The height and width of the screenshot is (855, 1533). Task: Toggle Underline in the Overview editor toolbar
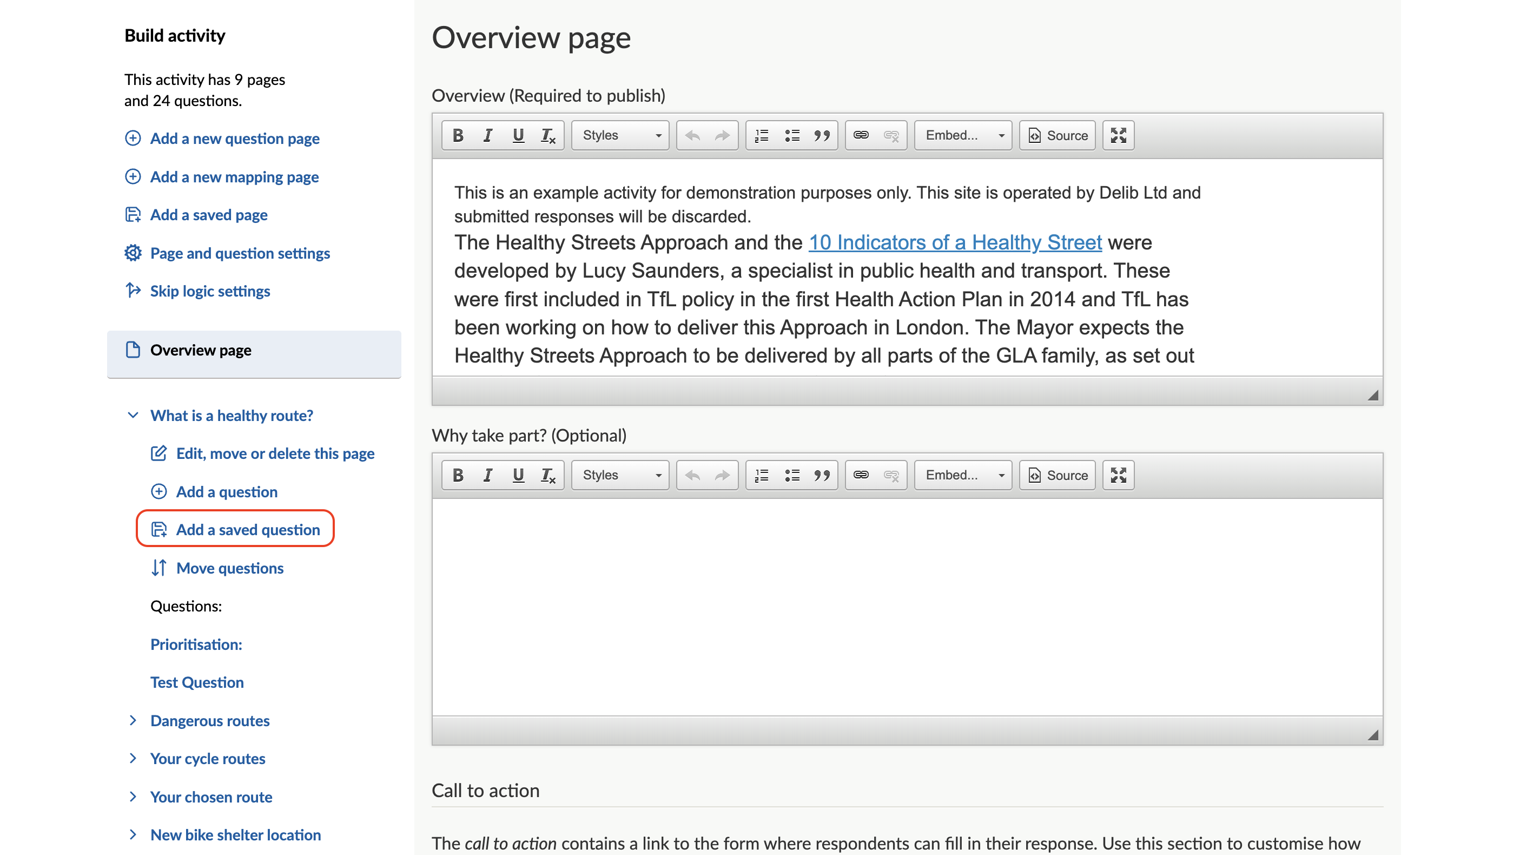(518, 135)
